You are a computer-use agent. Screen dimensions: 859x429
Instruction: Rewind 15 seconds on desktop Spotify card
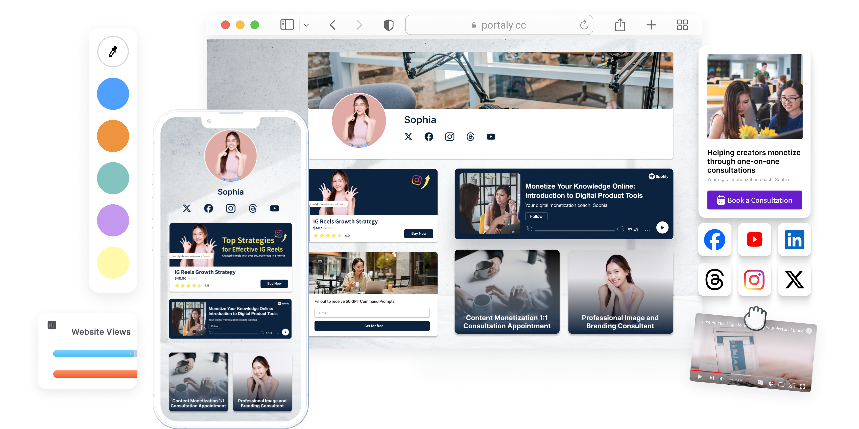[x=529, y=229]
